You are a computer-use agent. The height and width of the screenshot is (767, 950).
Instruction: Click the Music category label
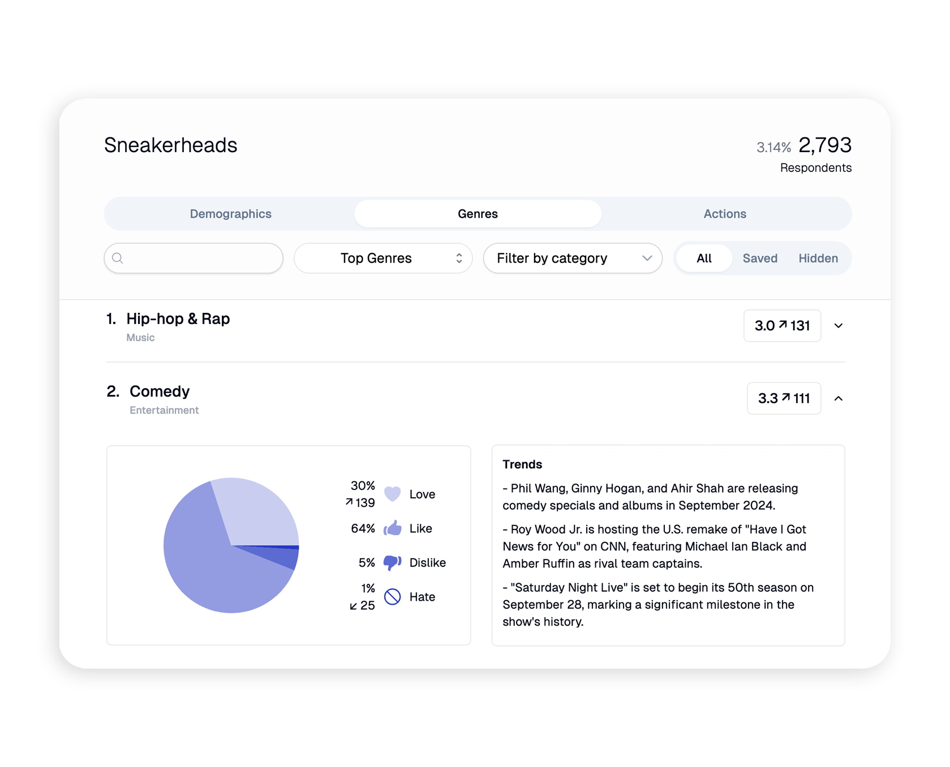[140, 338]
